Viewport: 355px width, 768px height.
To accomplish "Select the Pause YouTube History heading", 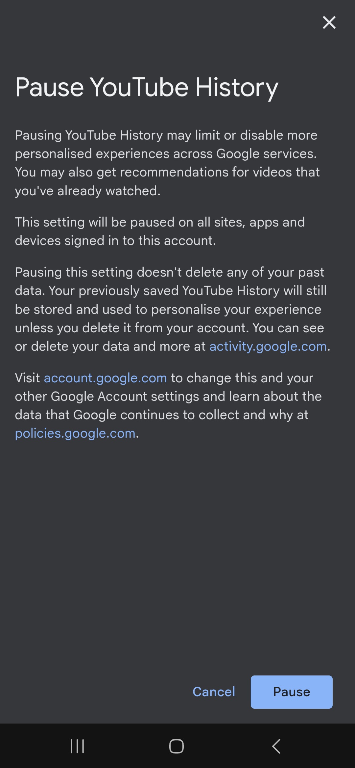I will pos(147,87).
